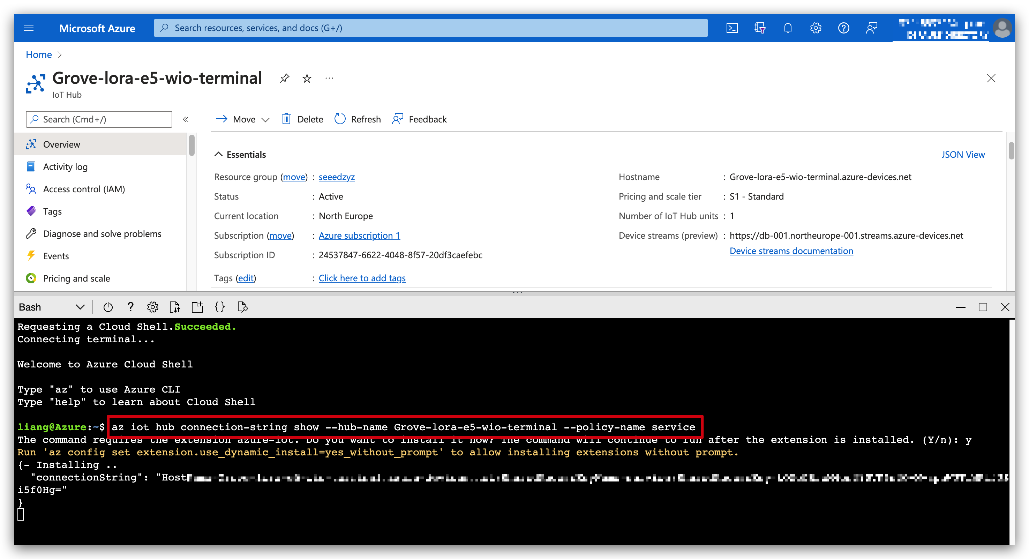Open Directories and subscriptions filter
The height and width of the screenshot is (559, 1029).
pos(760,28)
